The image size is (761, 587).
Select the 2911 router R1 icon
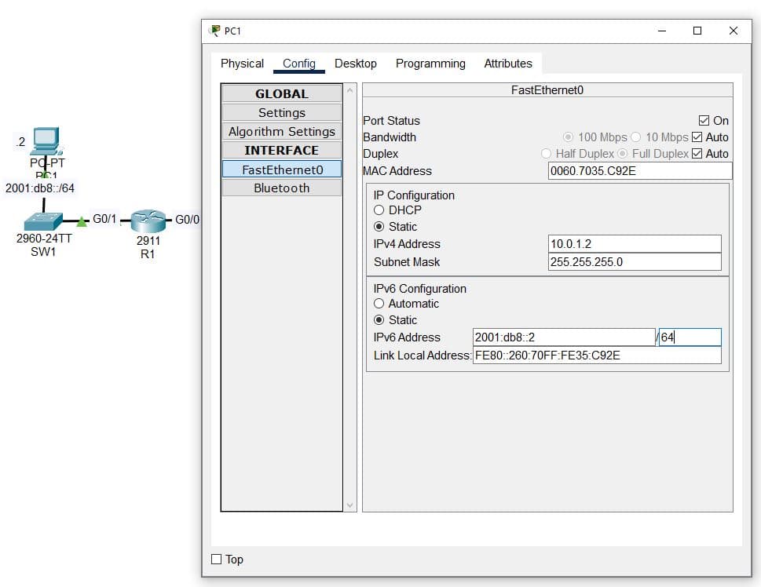(x=148, y=221)
